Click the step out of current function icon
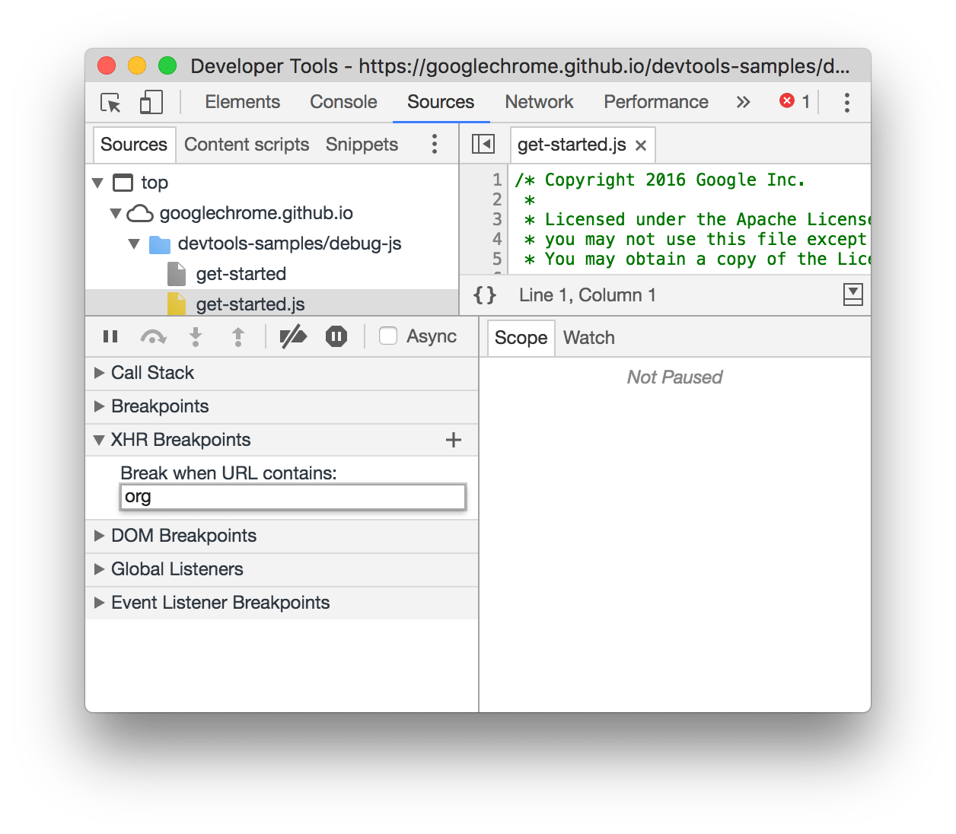956x834 pixels. click(x=237, y=336)
